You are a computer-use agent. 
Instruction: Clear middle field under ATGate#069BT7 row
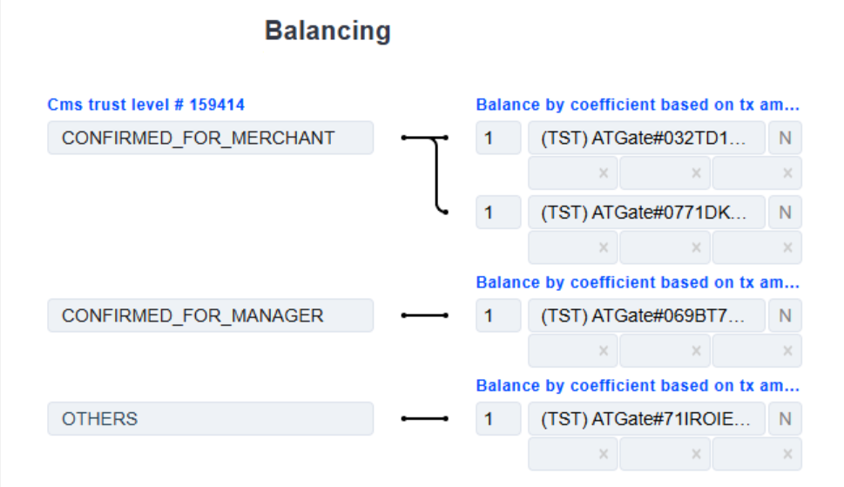click(696, 351)
